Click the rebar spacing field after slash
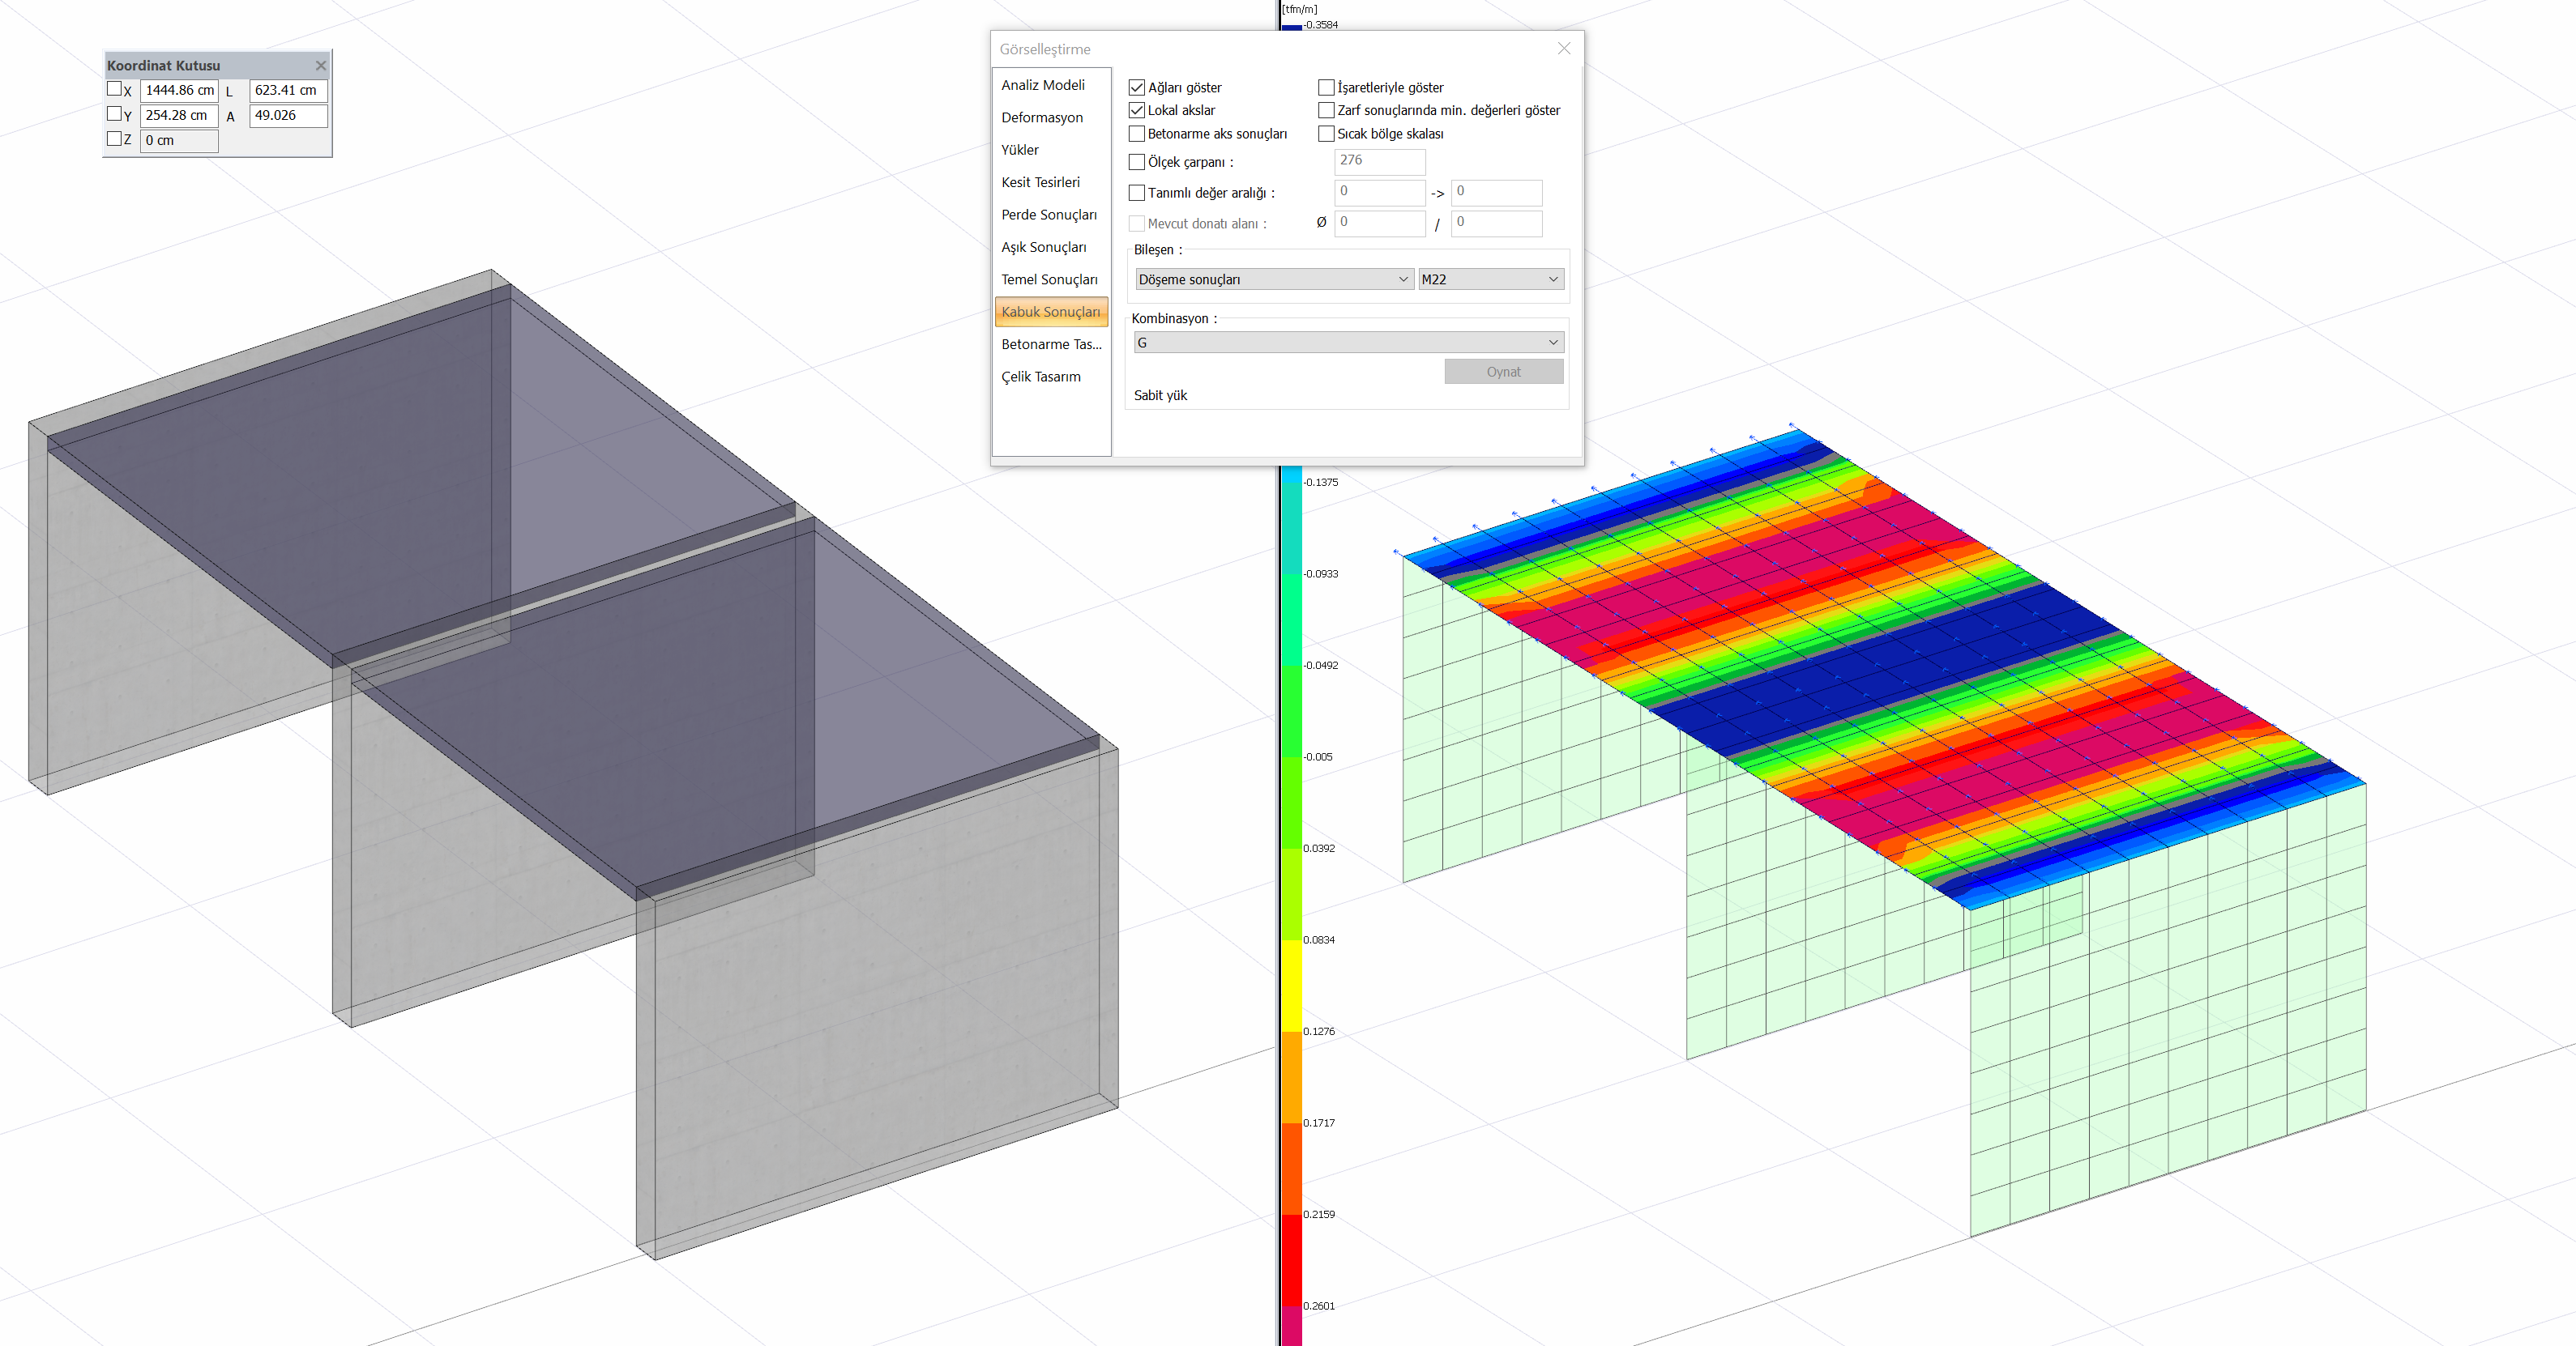This screenshot has height=1346, width=2576. pos(1496,223)
